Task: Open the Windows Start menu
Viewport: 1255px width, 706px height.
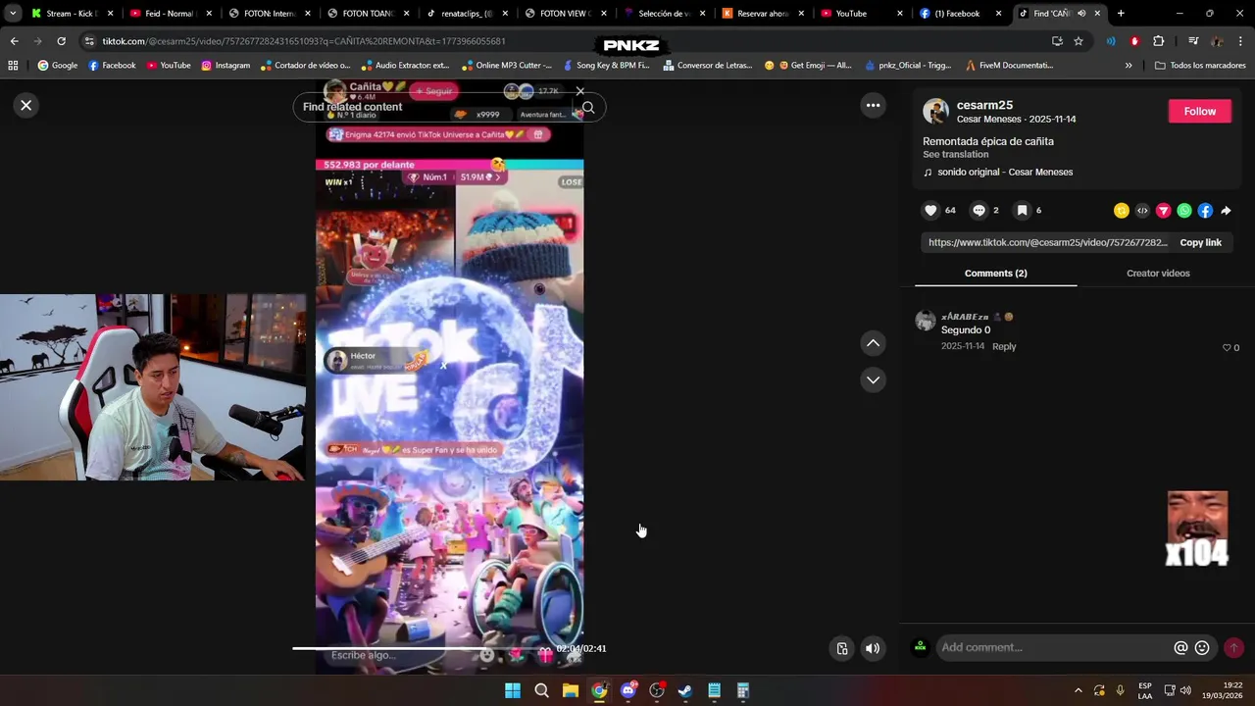Action: pos(513,690)
